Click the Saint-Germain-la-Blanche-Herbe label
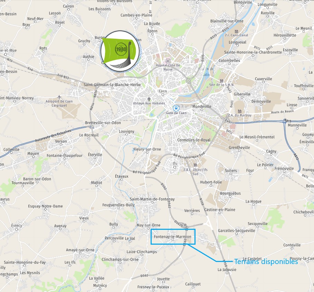The width and height of the screenshot is (314, 292). [112, 85]
